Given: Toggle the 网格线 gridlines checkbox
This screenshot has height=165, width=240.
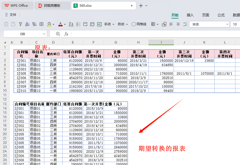Looking at the screenshot, I should tap(133, 24).
